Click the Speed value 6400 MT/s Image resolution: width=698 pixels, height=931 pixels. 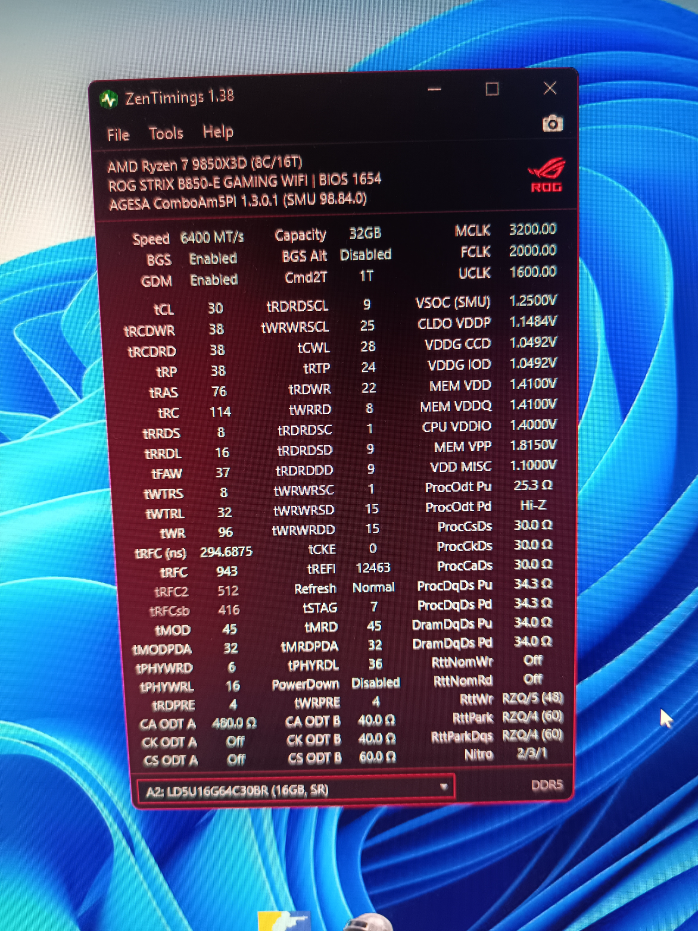click(212, 237)
